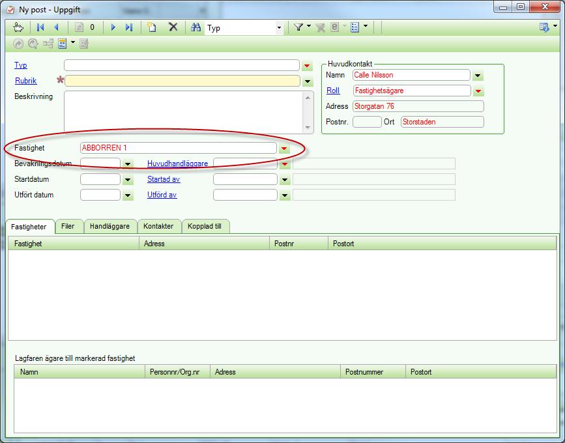Viewport: 565px width, 443px height.
Task: Open the Startad av dropdown arrow
Action: tap(285, 179)
